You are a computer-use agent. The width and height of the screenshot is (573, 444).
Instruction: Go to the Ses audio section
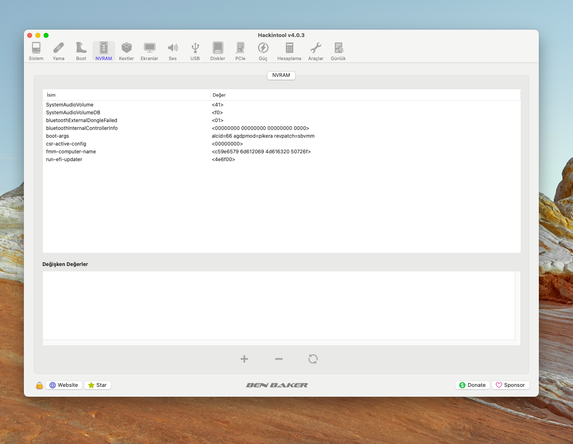point(173,51)
